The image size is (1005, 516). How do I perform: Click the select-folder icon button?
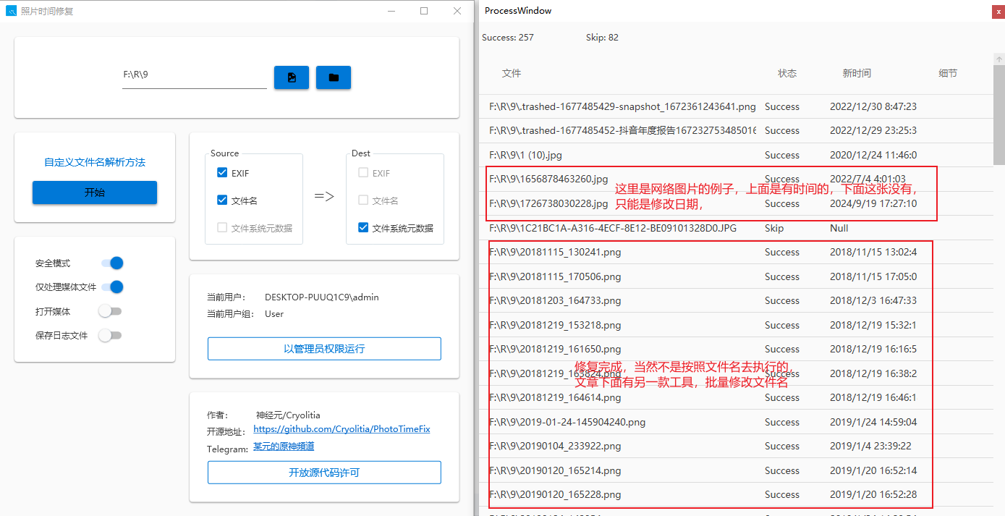click(334, 77)
